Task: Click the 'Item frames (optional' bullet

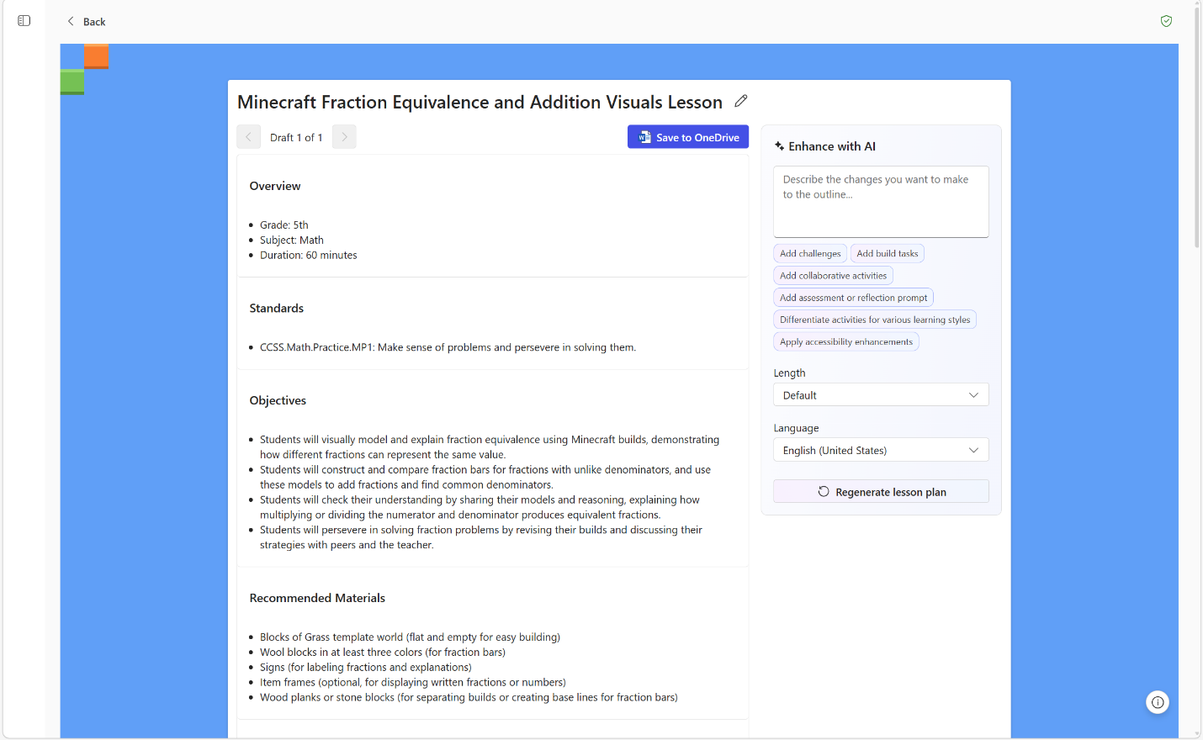Action: pos(413,683)
